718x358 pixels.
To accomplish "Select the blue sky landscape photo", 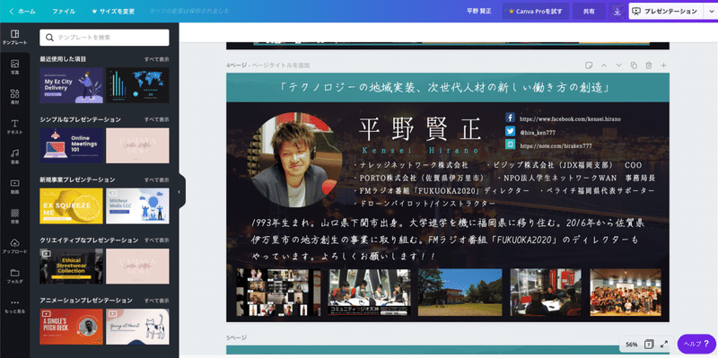I will click(460, 293).
